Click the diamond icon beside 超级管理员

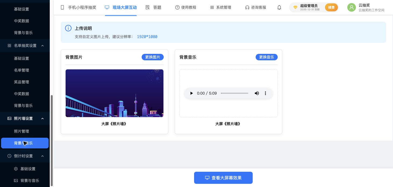click(x=295, y=8)
